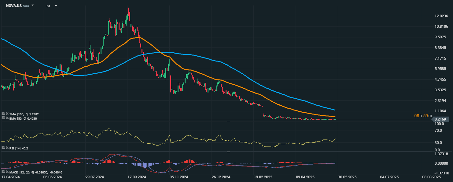
Task: Click the 12.0236 price axis label
Action: coord(441,16)
